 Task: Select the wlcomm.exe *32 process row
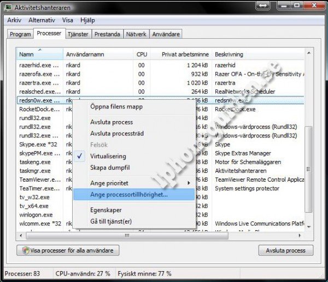click(x=160, y=224)
